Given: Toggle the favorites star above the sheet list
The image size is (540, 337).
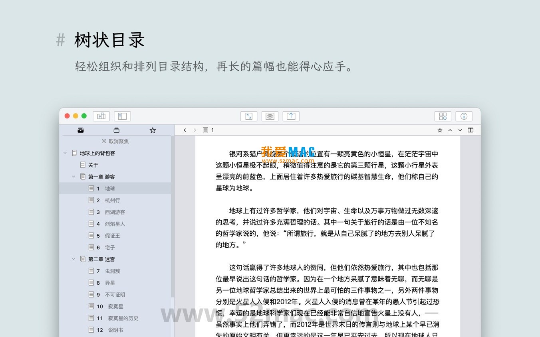Looking at the screenshot, I should coord(152,130).
